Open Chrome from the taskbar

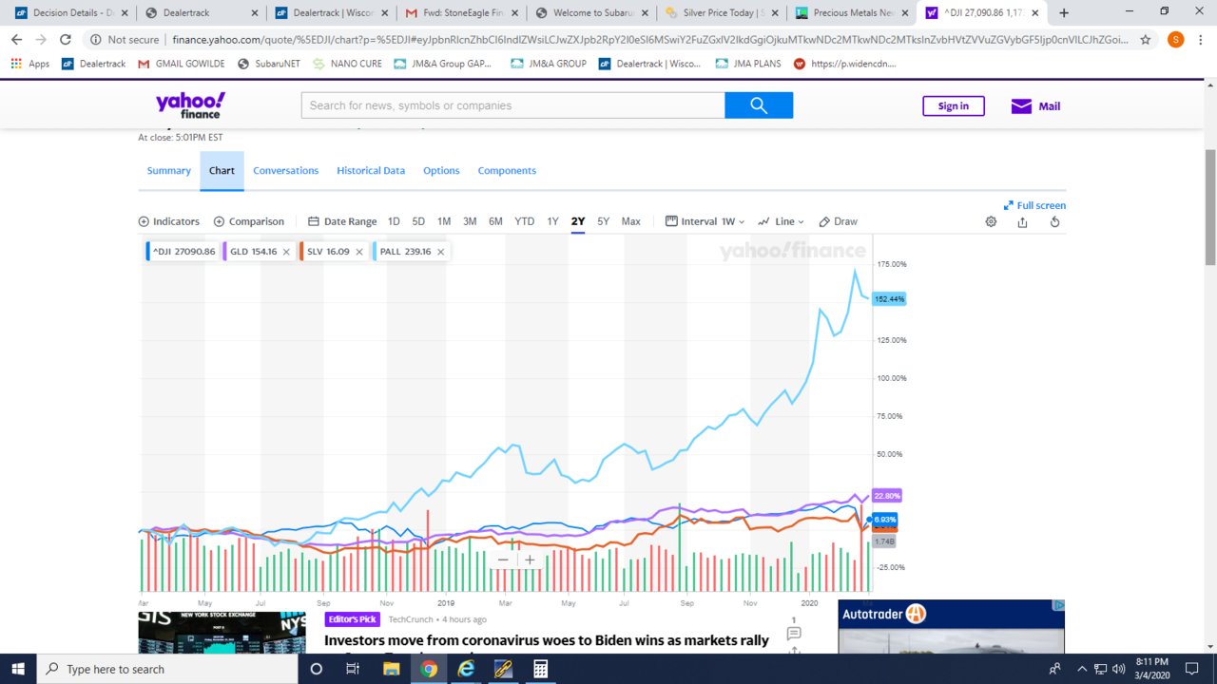pos(429,669)
